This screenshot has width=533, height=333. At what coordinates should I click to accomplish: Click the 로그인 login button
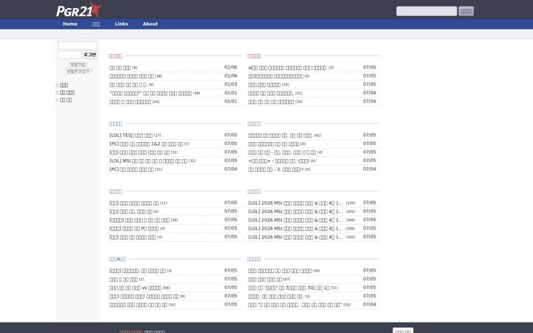[x=90, y=55]
